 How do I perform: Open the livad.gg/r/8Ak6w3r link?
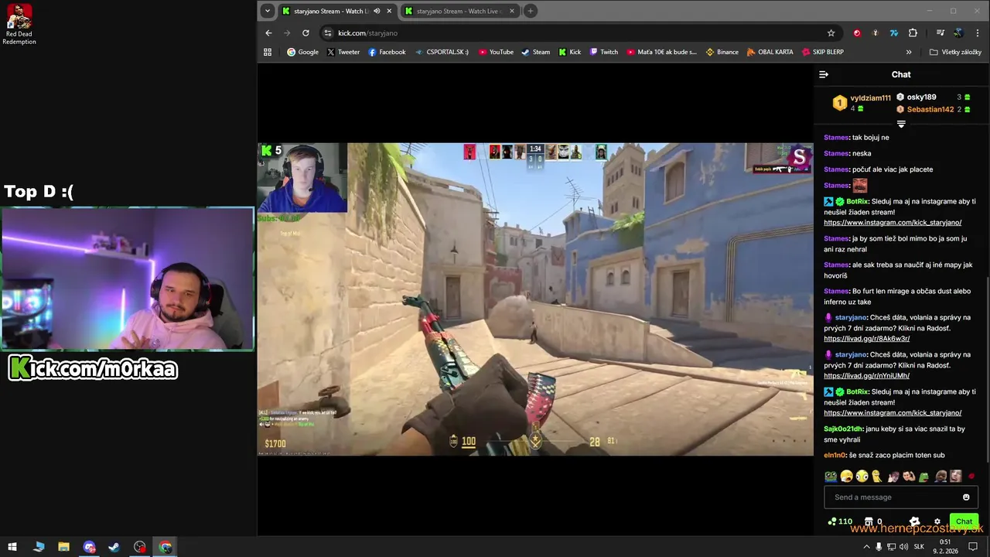(x=866, y=339)
